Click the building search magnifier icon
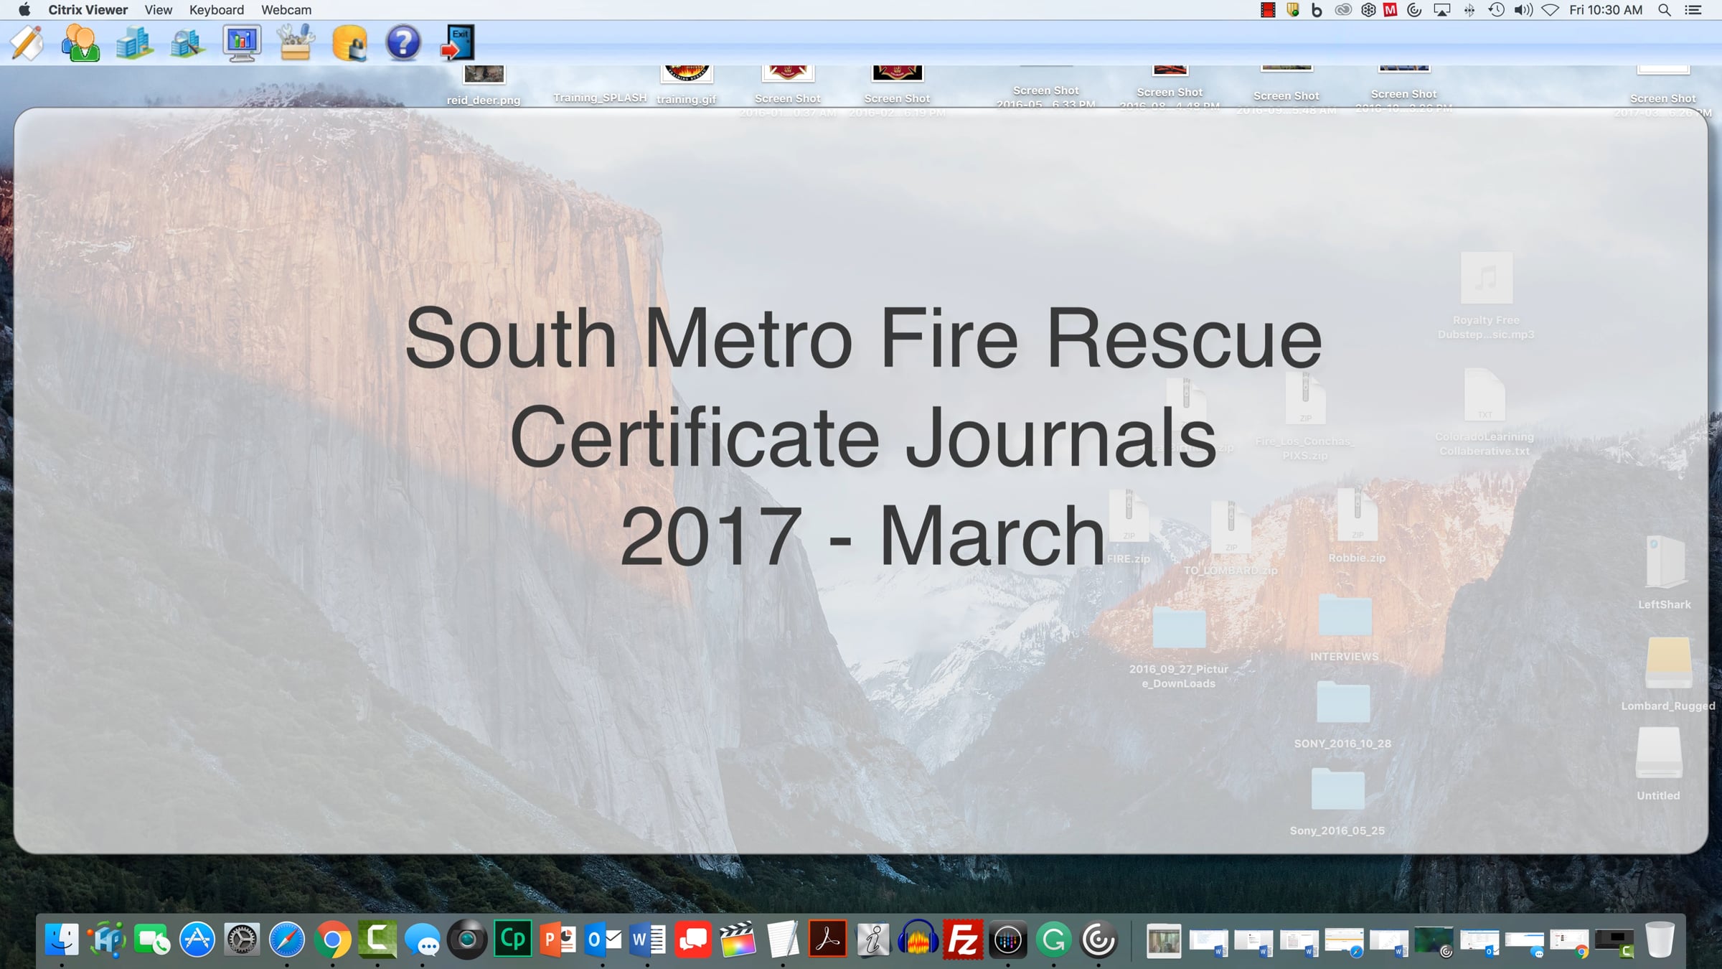This screenshot has height=969, width=1722. [x=187, y=43]
